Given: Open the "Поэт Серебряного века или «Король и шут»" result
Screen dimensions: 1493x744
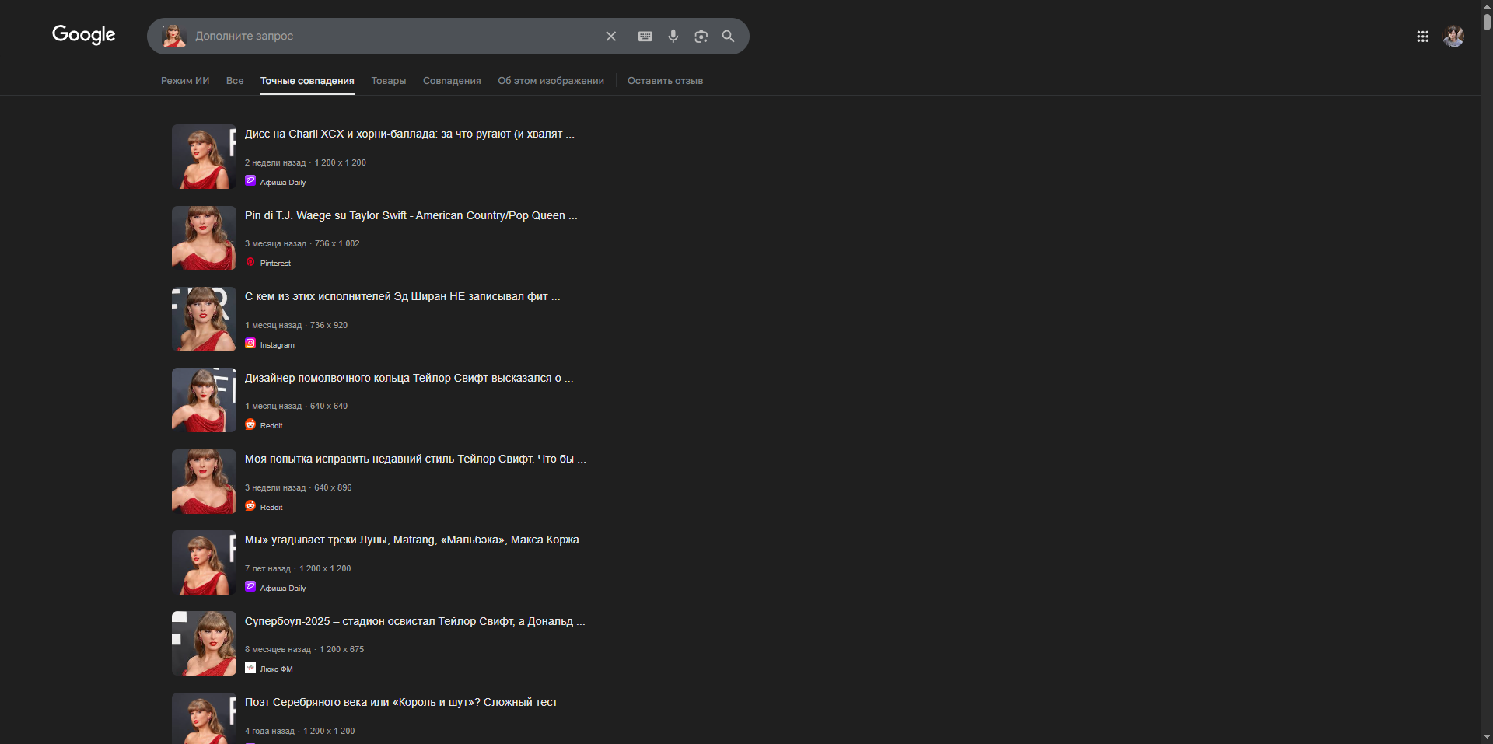Looking at the screenshot, I should 401,702.
